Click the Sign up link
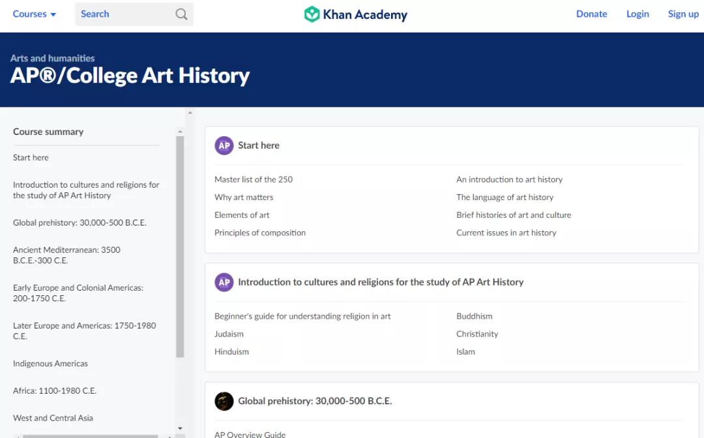Image resolution: width=704 pixels, height=438 pixels. pyautogui.click(x=683, y=14)
